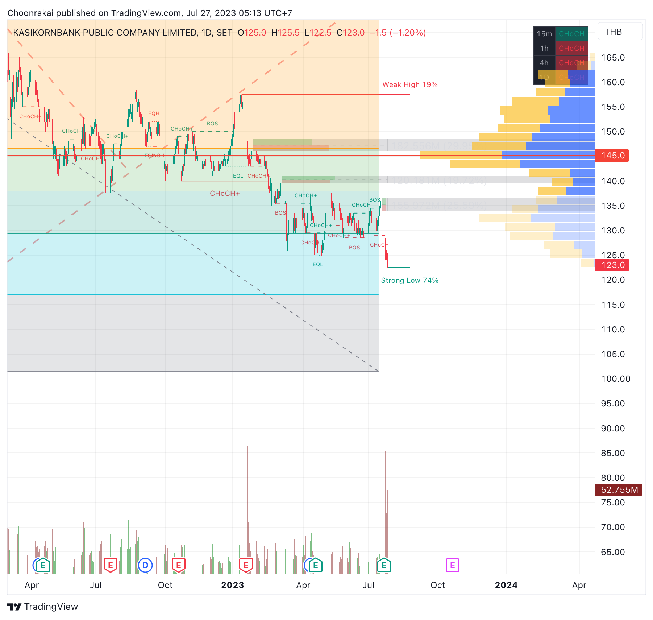This screenshot has height=620, width=653.
Task: Select the 15m row label in the structure table
Action: click(544, 34)
